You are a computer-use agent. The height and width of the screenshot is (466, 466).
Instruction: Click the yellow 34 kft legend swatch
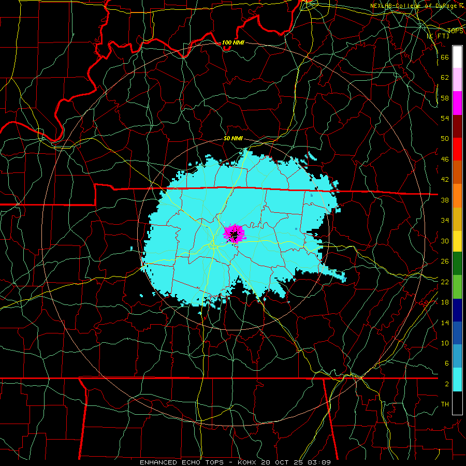457,241
